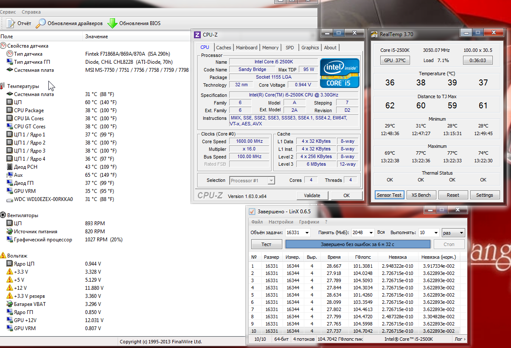The image size is (511, 348).
Task: Click the CPU Package temperature icon
Action: tap(10, 110)
